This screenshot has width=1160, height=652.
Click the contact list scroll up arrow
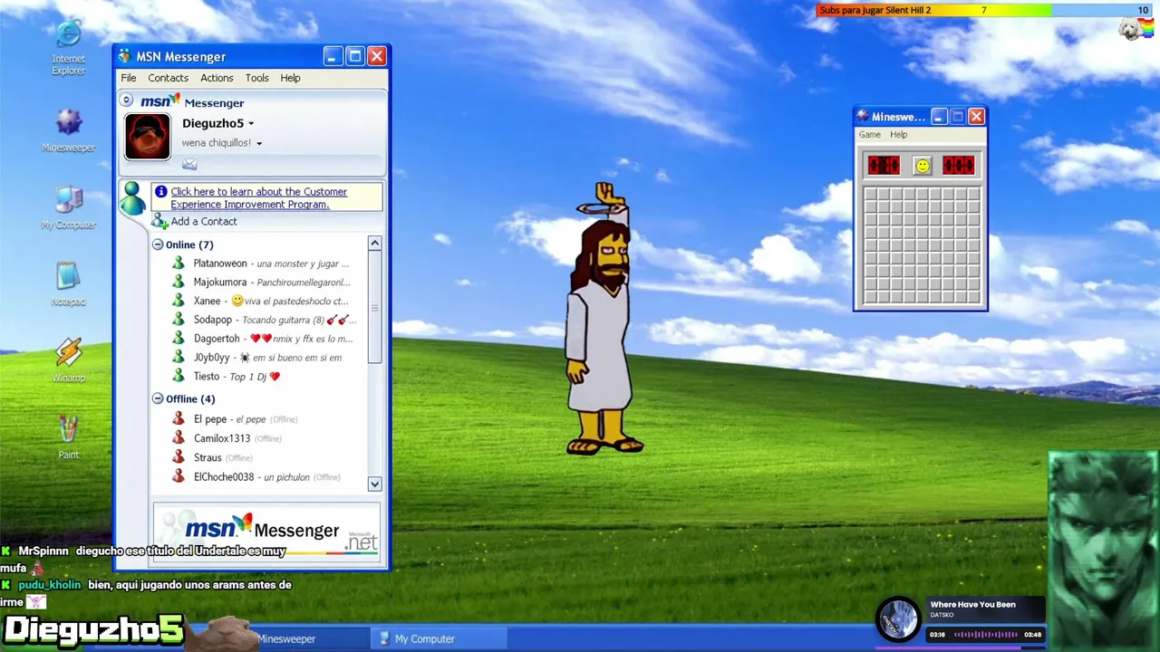click(374, 244)
